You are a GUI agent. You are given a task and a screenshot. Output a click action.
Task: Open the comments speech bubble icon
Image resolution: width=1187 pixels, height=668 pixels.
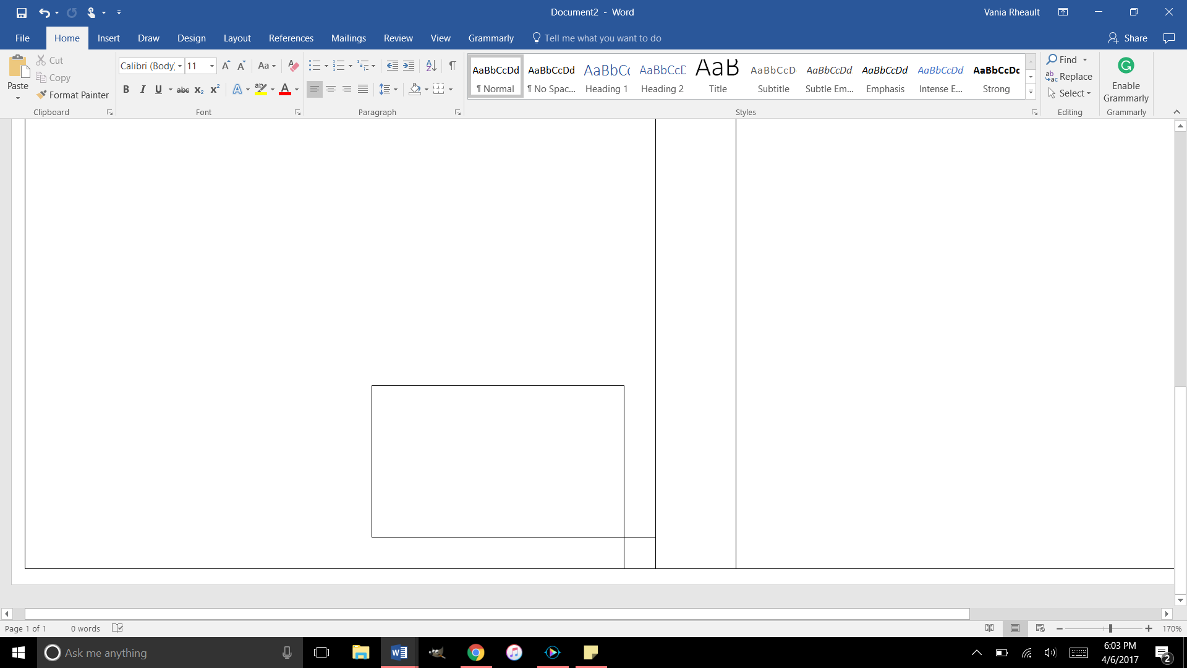pyautogui.click(x=1168, y=38)
